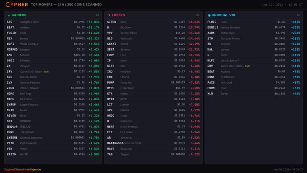Click the Cypher logo in the header
Screen dimensions: 307x173
[17, 5]
